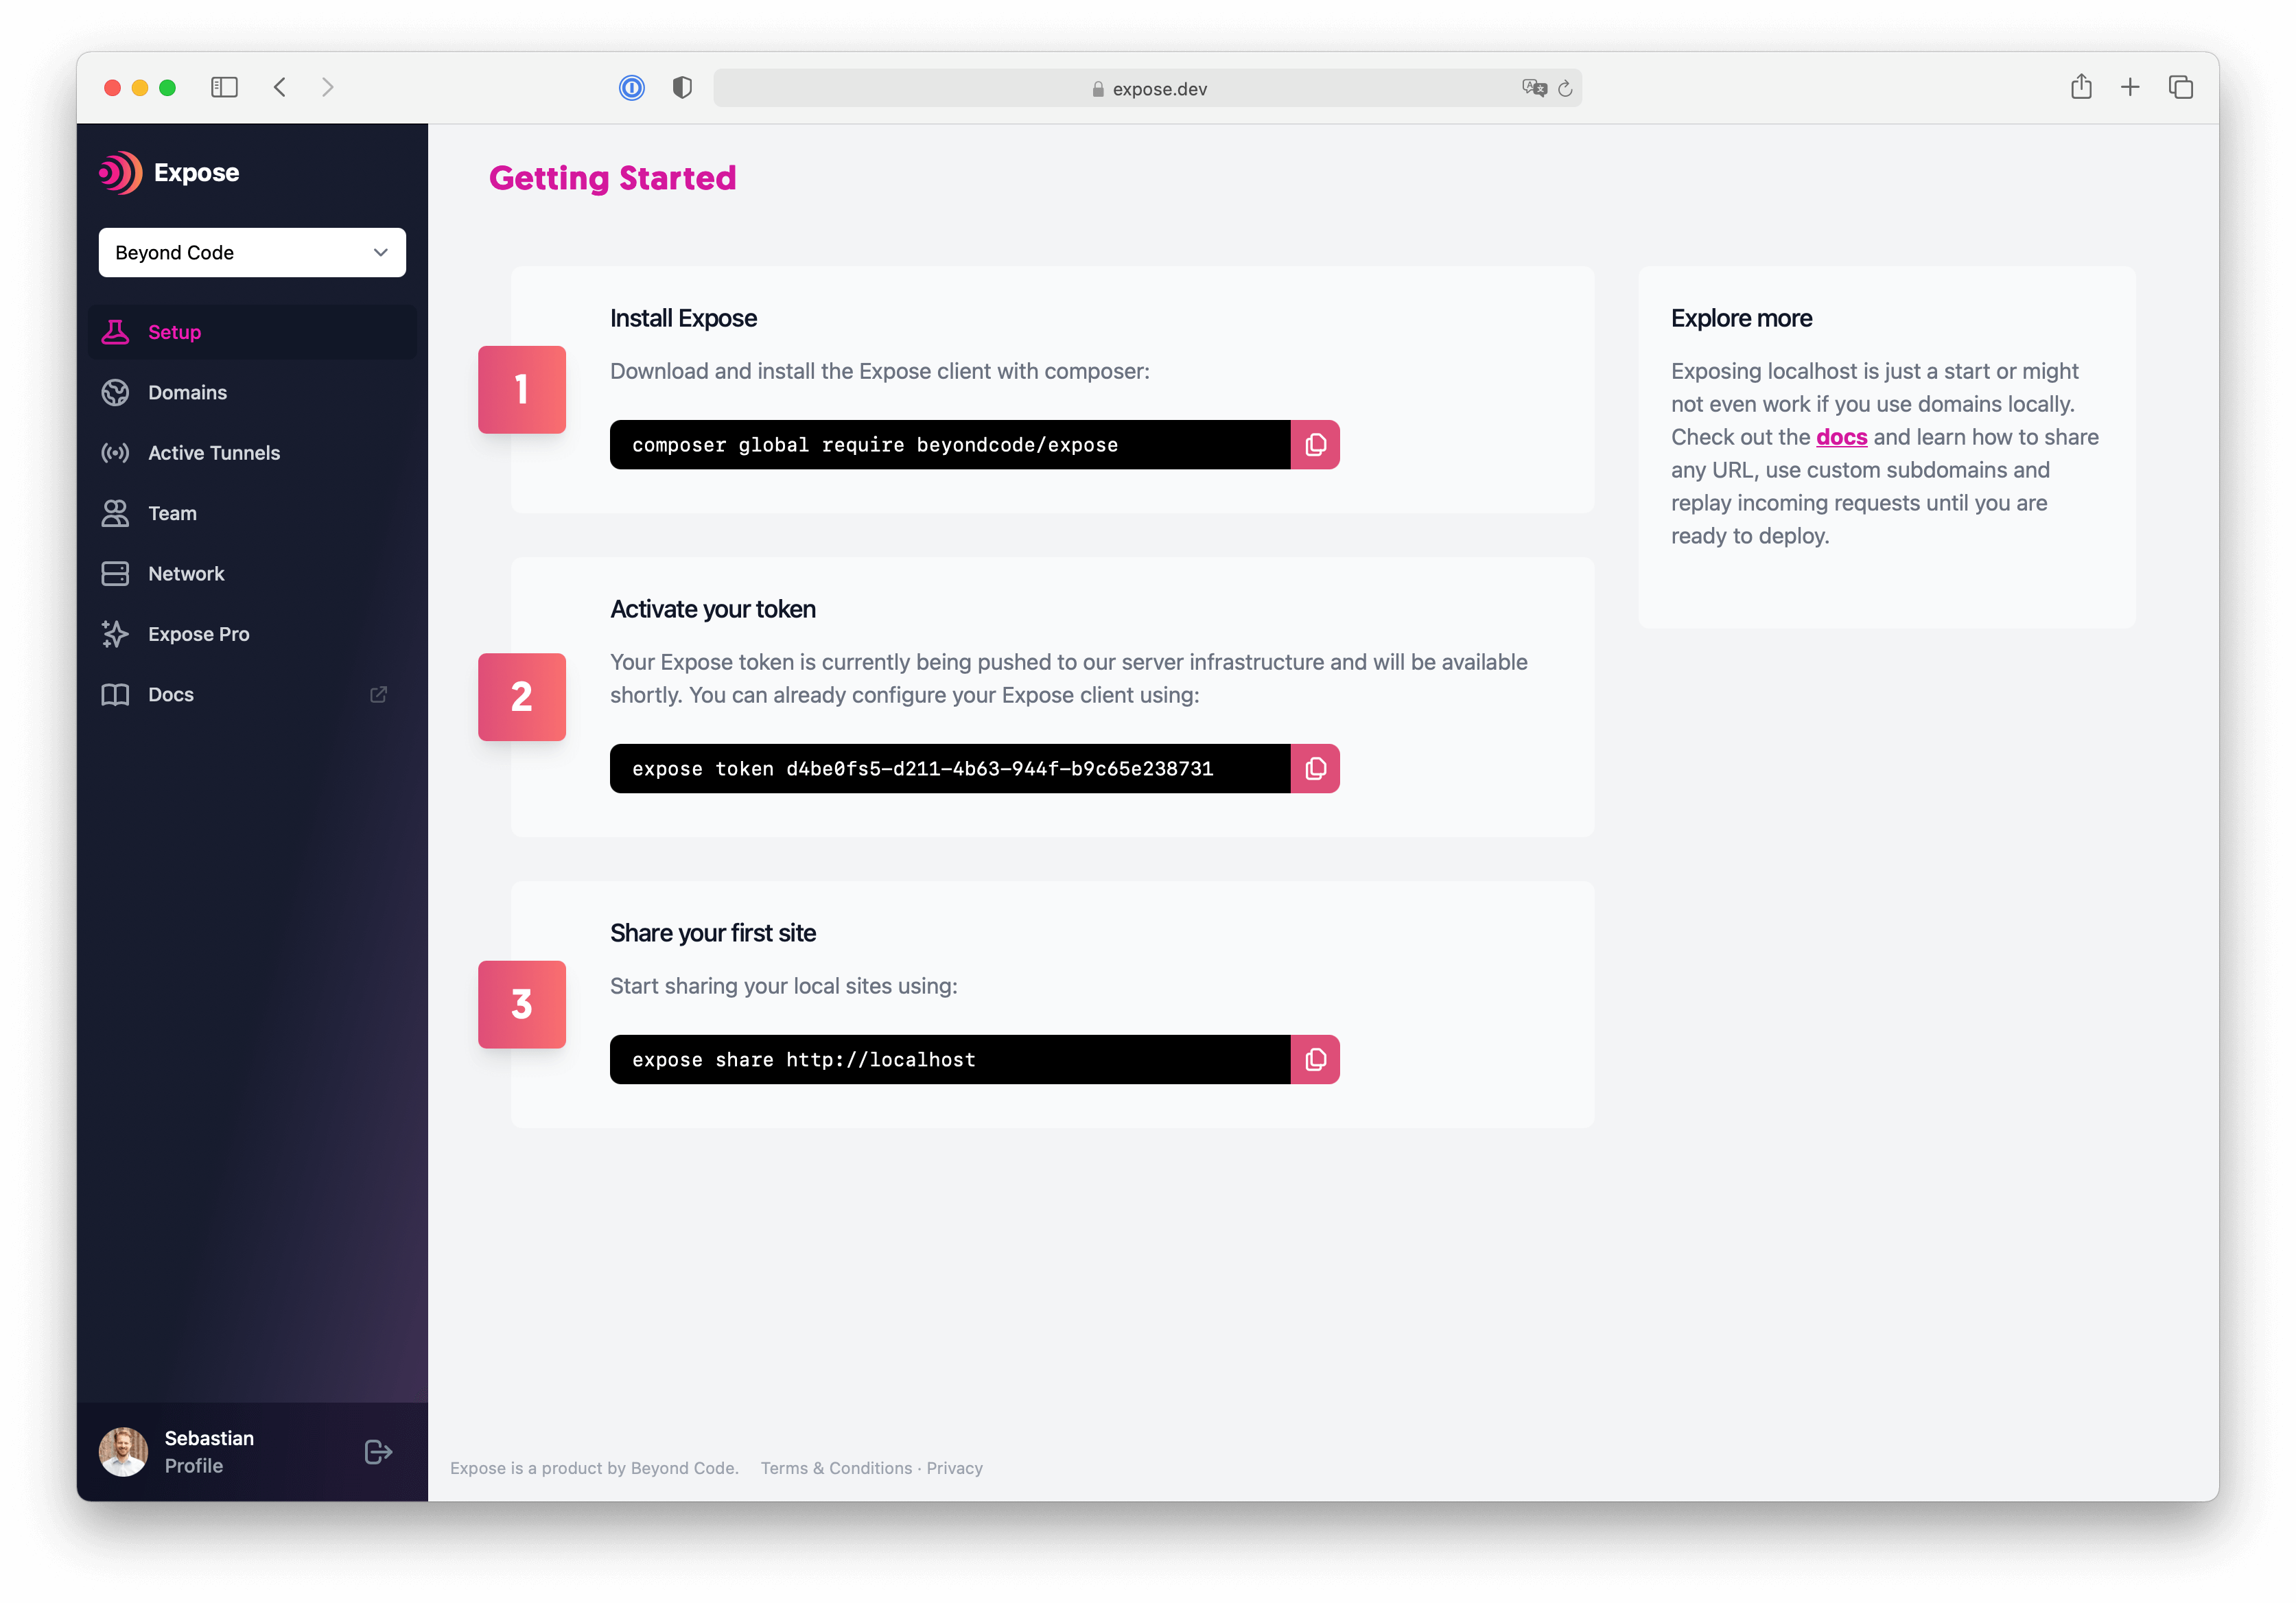Click the Expose logo icon
The image size is (2296, 1603).
point(120,173)
